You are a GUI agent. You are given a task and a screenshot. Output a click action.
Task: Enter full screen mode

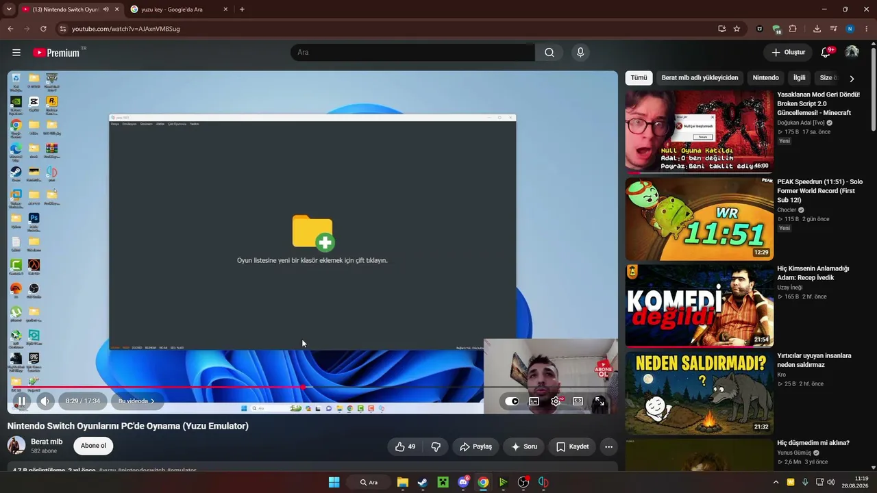600,401
